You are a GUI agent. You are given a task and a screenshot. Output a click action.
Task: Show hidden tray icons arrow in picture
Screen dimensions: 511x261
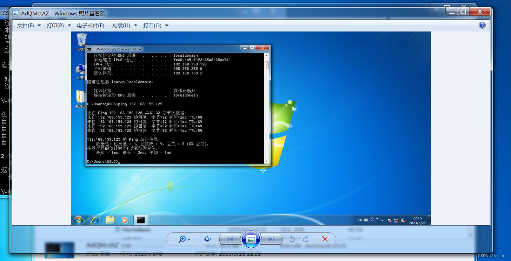382,220
